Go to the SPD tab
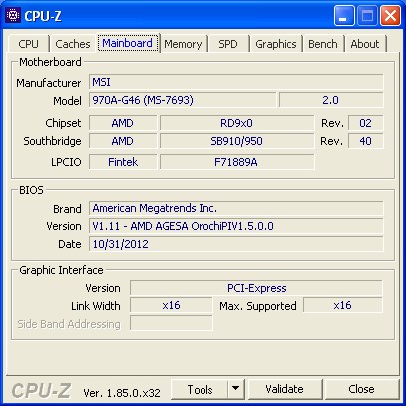This screenshot has height=406, width=406. tap(228, 44)
